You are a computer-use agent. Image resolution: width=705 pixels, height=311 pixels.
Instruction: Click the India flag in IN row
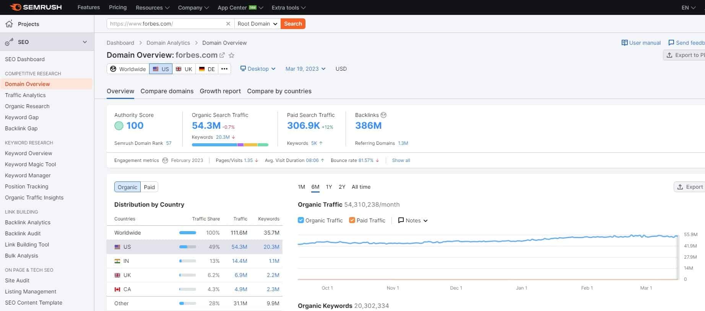(x=117, y=261)
